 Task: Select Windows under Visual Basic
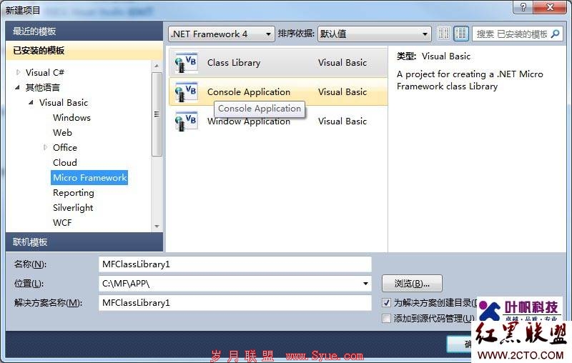71,117
